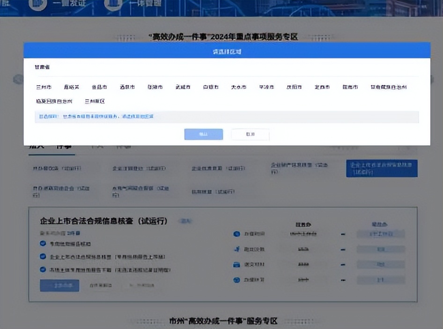
Task: Toggle check mark for 市场主体专用信用报告下载
Action: 43,270
